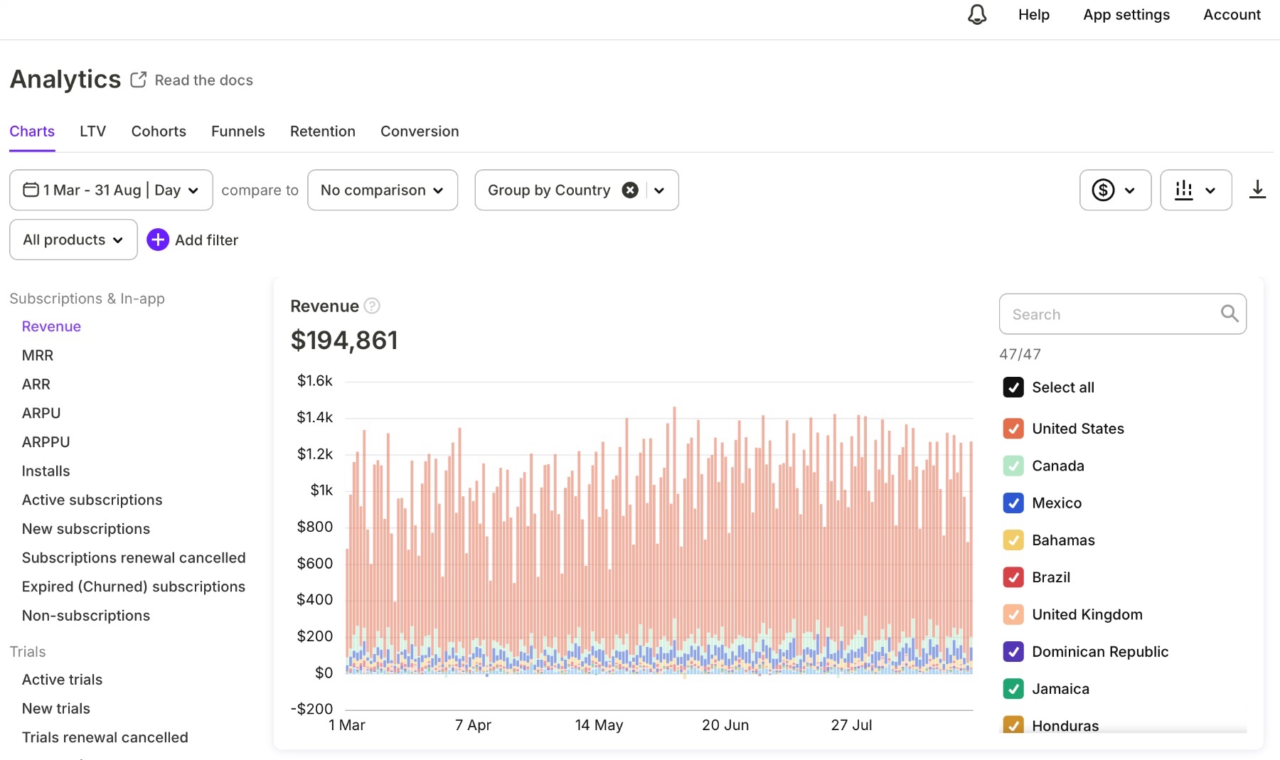
Task: Open the Account menu
Action: (1232, 15)
